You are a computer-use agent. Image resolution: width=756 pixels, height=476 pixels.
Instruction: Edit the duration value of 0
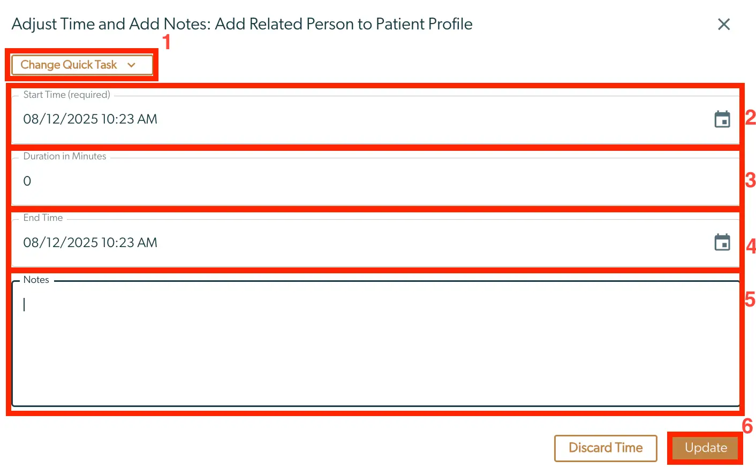coord(27,181)
